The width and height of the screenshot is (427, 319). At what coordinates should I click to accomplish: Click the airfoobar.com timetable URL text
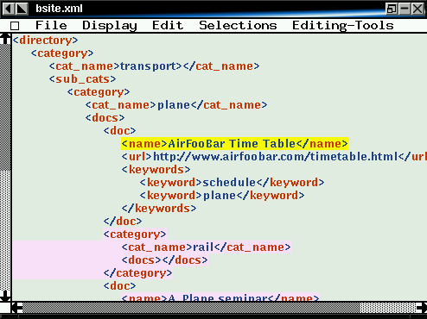pos(275,157)
